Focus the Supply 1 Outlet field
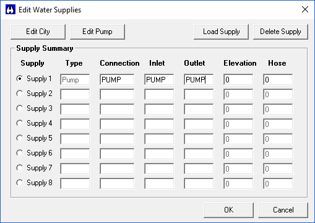The width and height of the screenshot is (315, 223). pos(199,79)
